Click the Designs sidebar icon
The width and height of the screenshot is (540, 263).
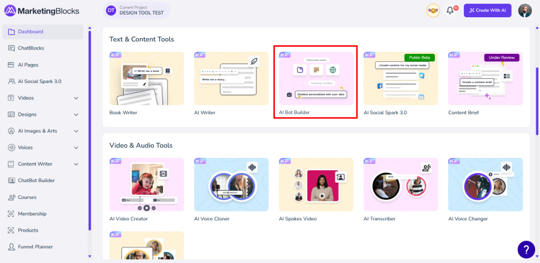pos(11,114)
